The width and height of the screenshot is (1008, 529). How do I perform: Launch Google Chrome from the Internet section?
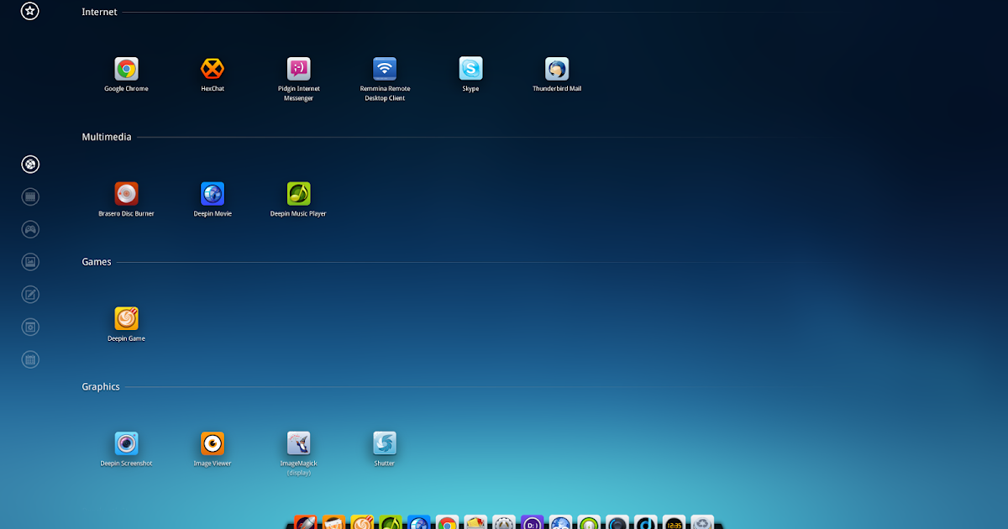pos(126,69)
